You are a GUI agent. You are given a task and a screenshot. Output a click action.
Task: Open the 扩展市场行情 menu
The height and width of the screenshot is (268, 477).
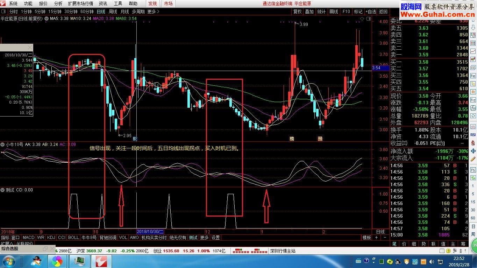[81, 3]
